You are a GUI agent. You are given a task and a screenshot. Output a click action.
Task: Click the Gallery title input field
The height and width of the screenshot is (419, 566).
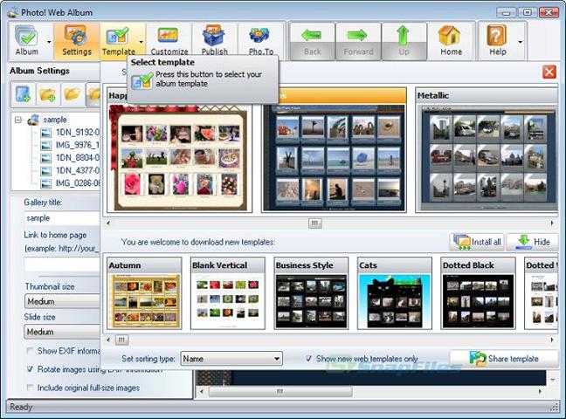point(62,218)
